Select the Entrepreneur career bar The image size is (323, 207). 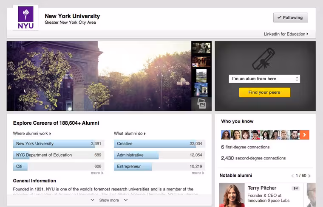click(159, 166)
